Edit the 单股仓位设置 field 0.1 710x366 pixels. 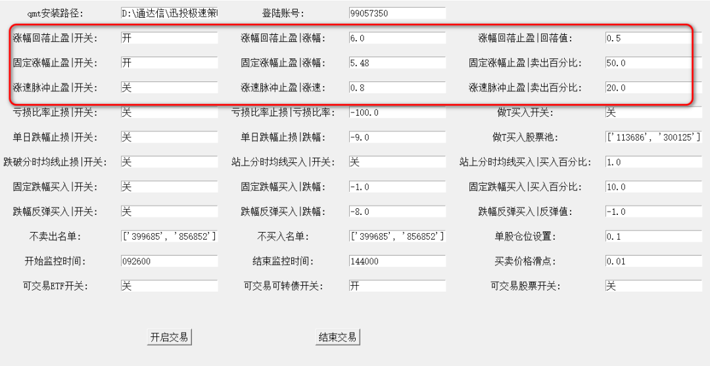(653, 236)
